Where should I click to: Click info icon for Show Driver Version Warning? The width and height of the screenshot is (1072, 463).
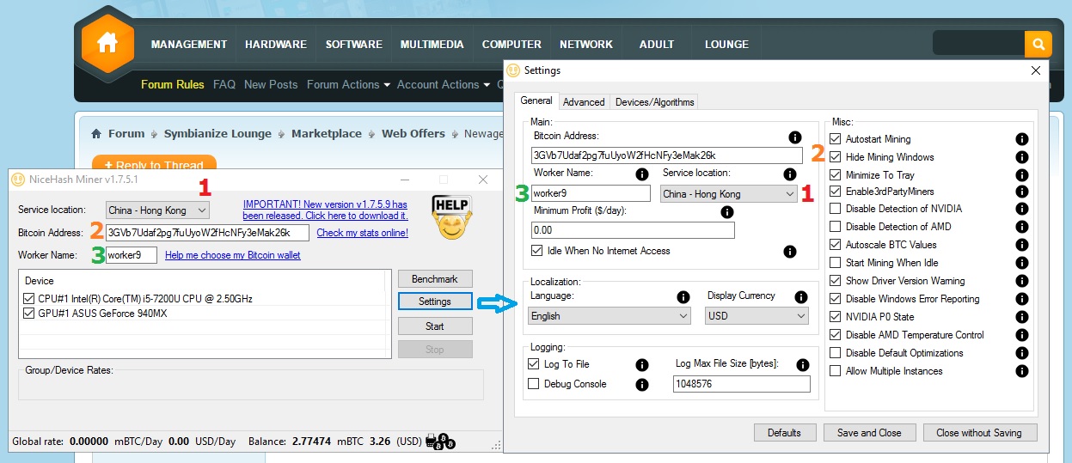(1022, 282)
